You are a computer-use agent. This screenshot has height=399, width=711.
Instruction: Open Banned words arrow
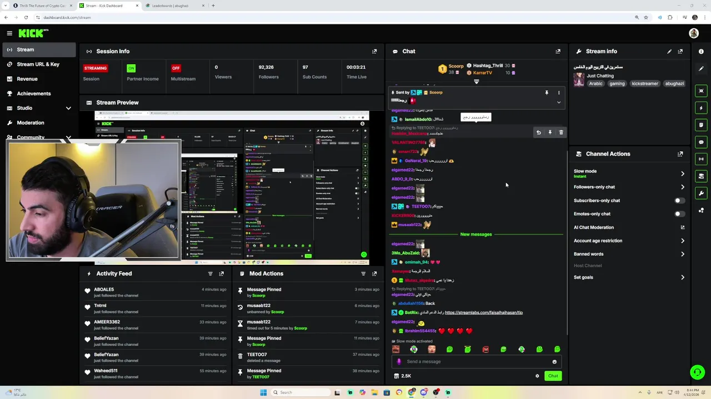click(683, 254)
